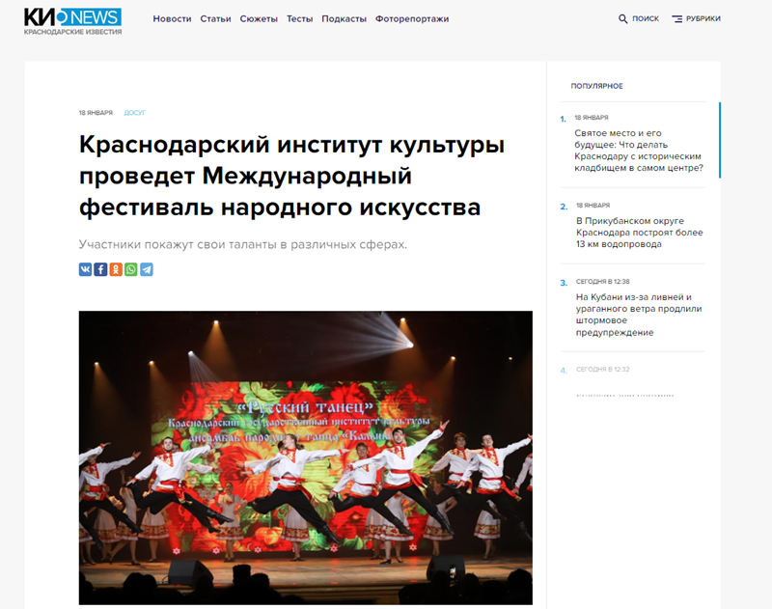Viewport: 772px width, 609px height.
Task: Navigate to Подкасты
Action: 344,18
